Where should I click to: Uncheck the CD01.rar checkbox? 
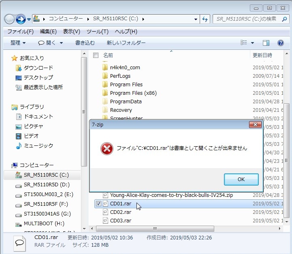coord(98,203)
